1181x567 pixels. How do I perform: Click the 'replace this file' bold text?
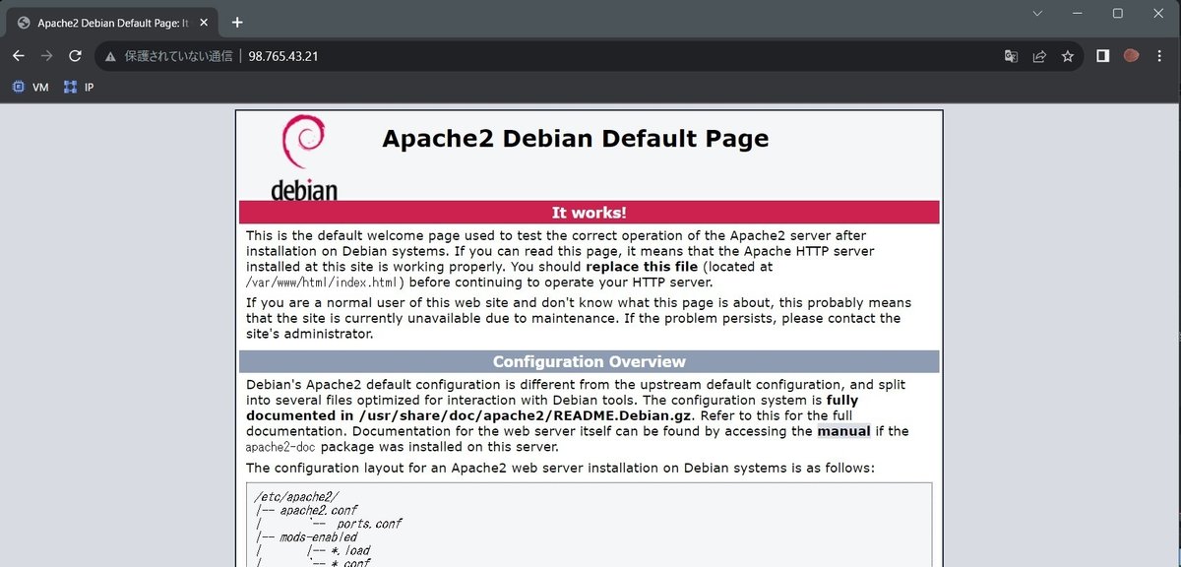coord(642,267)
